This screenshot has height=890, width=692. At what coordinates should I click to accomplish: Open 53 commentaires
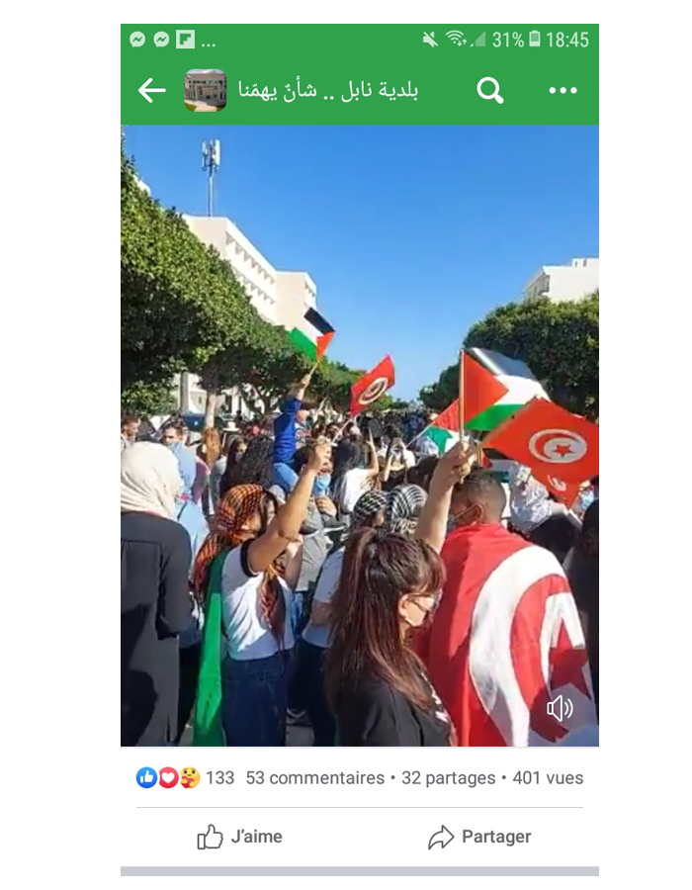pyautogui.click(x=314, y=777)
